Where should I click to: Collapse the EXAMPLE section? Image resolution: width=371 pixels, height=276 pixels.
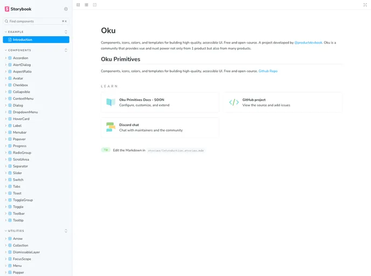point(16,32)
